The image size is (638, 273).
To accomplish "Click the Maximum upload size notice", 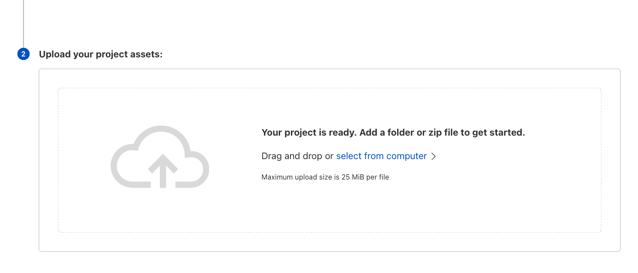I will coord(325,177).
